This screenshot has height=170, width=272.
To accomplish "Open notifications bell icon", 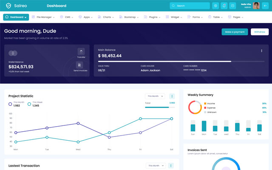I will click(x=224, y=6).
